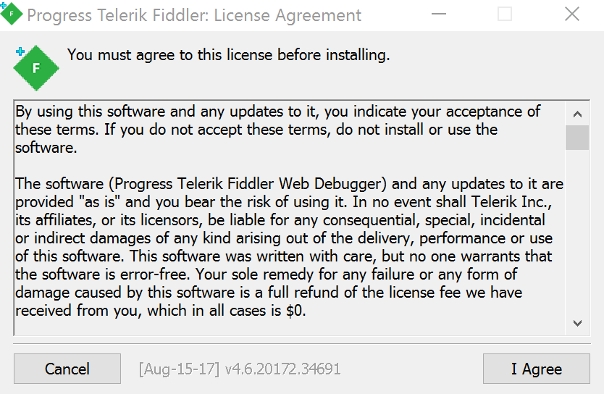Click the version label v4.6.20172.34691

(x=283, y=369)
